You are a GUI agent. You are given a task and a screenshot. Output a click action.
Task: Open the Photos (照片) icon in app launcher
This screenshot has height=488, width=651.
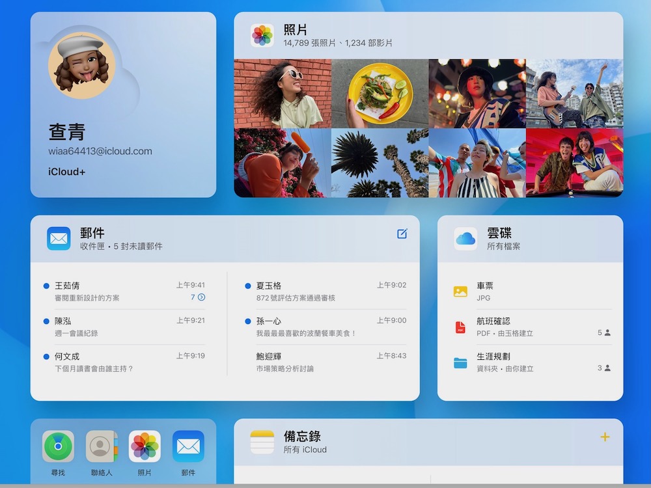(x=145, y=446)
